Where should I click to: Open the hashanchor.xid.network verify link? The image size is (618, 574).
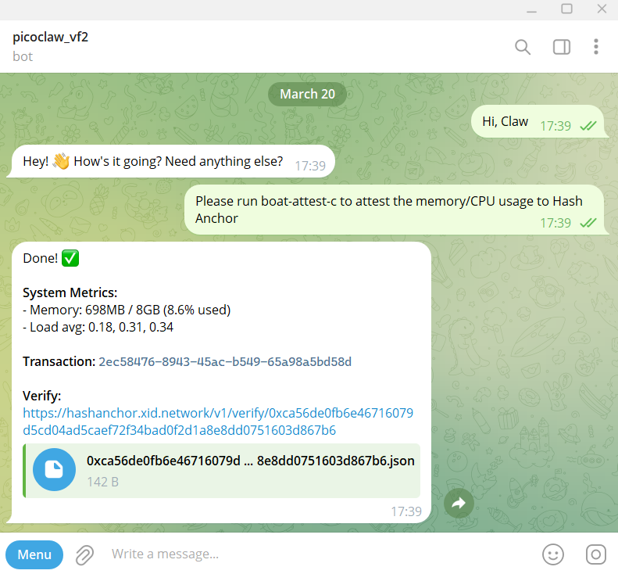point(218,422)
